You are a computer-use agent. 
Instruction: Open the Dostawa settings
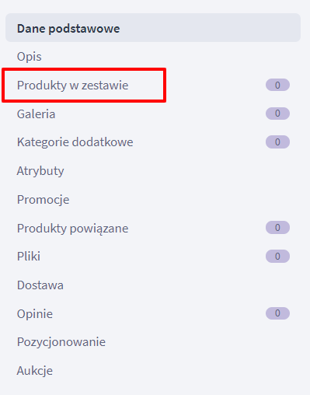tap(153, 285)
